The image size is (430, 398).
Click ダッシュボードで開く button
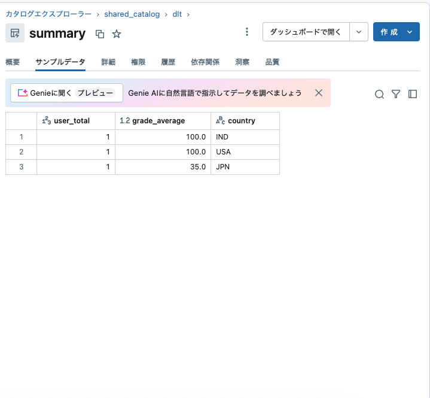(x=306, y=32)
